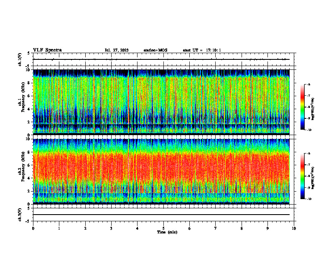Screen dimensions: 331x256
Task: Click the '-10' tick on ch.1 color scale
Action: point(309,130)
